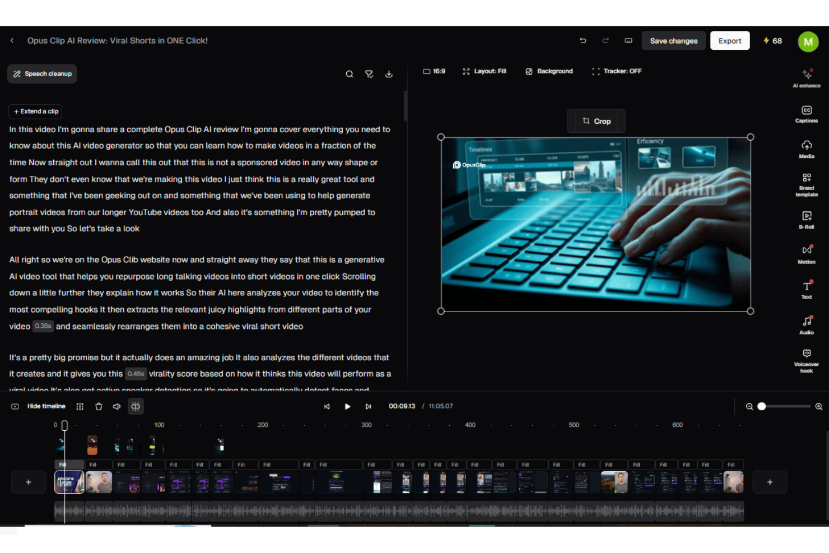The width and height of the screenshot is (829, 553).
Task: Toggle Tracker: OFF setting
Action: [617, 71]
